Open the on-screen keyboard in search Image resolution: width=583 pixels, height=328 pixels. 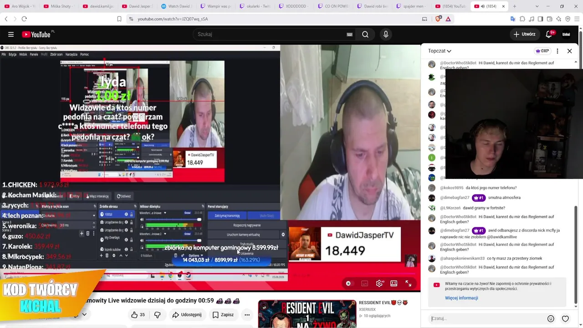pyautogui.click(x=349, y=34)
